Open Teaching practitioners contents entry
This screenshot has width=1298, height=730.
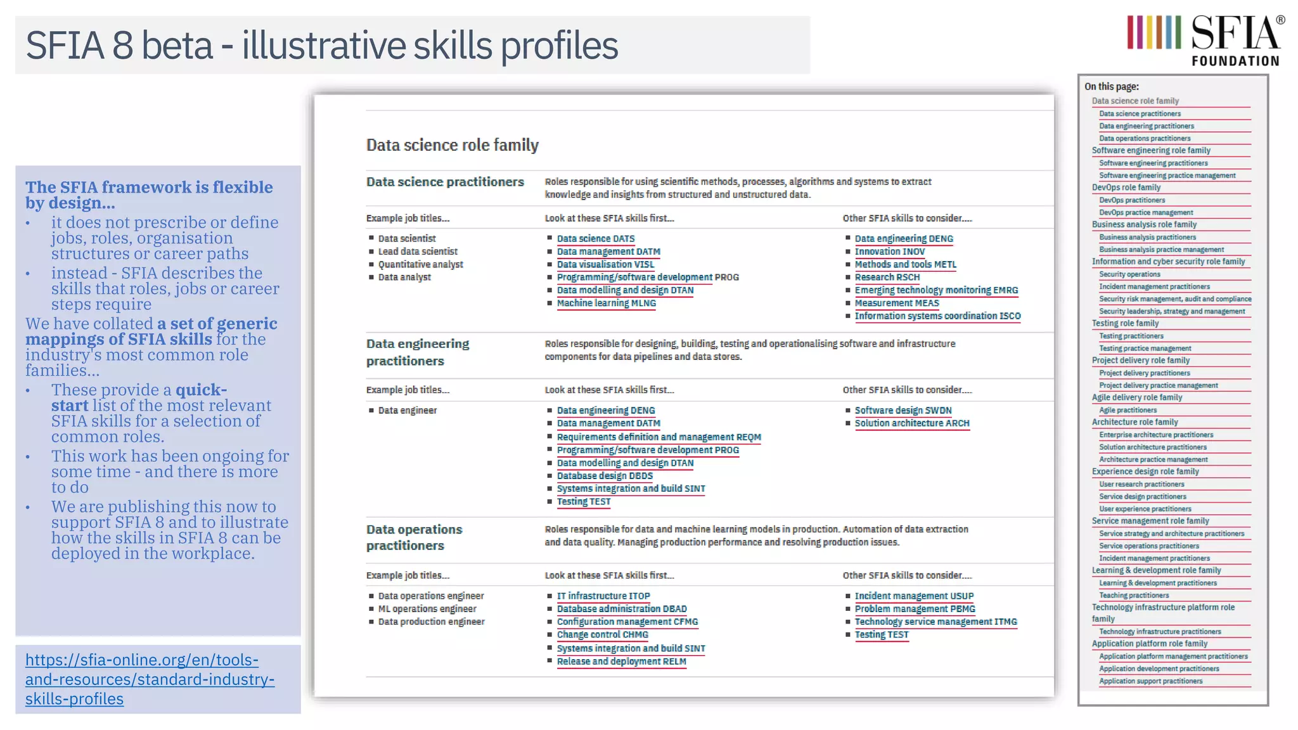point(1134,596)
